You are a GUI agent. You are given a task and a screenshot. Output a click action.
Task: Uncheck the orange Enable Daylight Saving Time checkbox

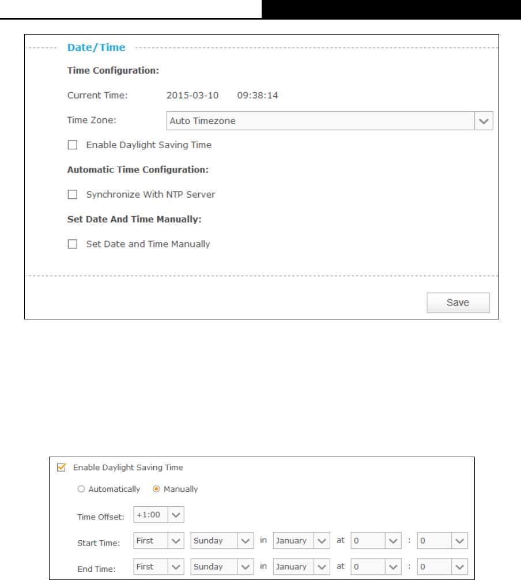[x=62, y=467]
